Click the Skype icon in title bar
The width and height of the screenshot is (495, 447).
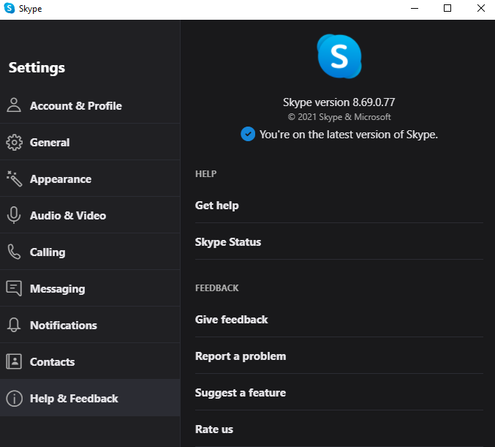(10, 8)
